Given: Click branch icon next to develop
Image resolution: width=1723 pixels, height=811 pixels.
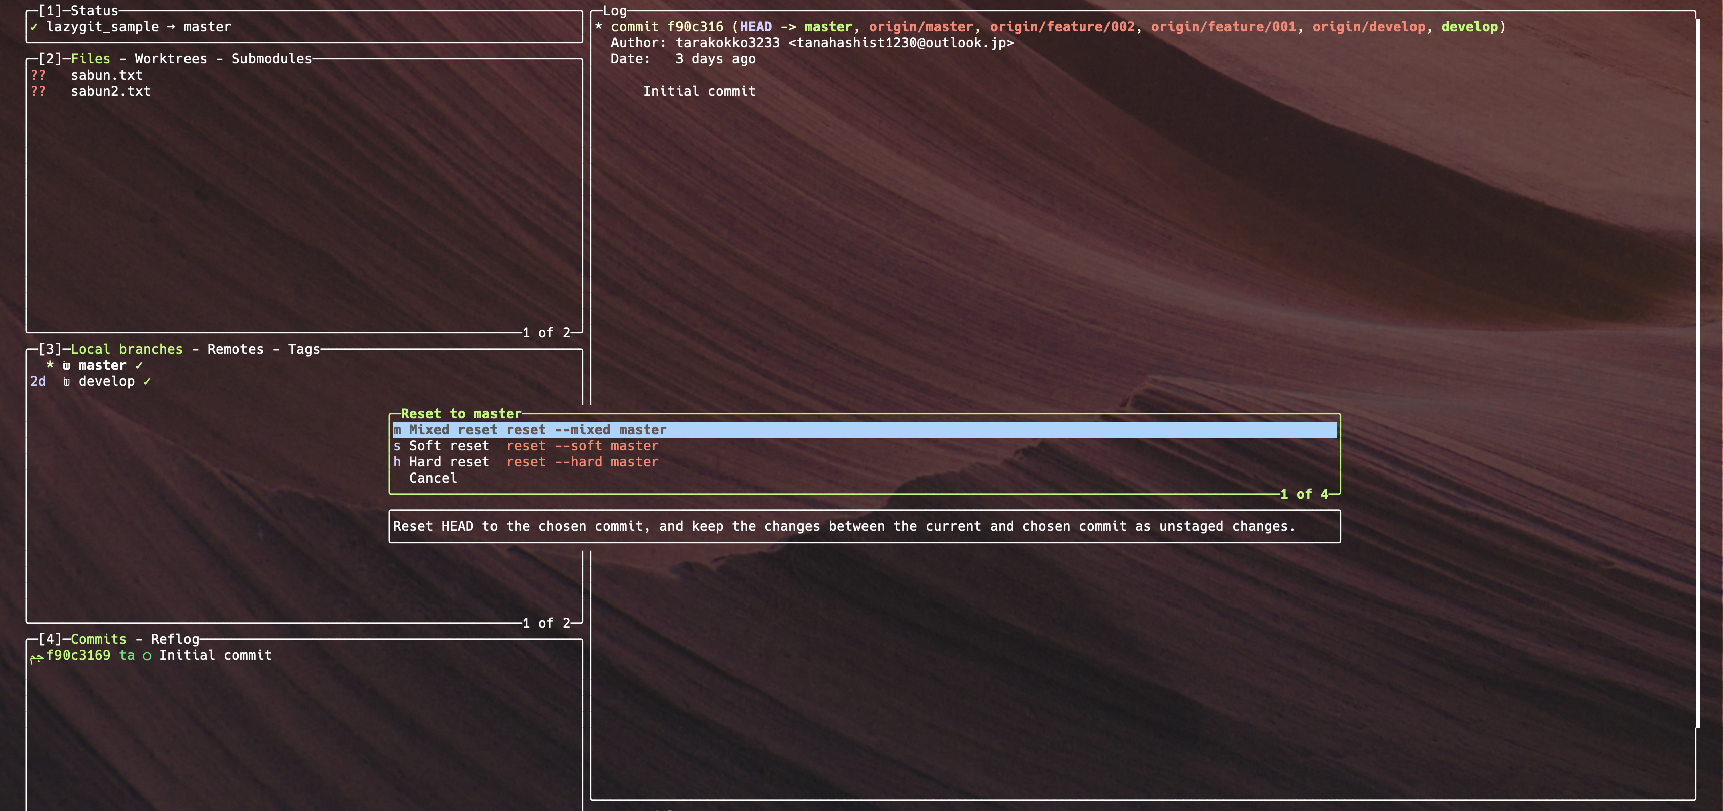Looking at the screenshot, I should 66,382.
